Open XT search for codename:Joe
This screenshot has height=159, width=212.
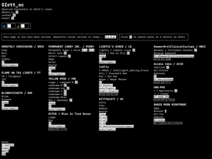pyautogui.click(x=68, y=88)
